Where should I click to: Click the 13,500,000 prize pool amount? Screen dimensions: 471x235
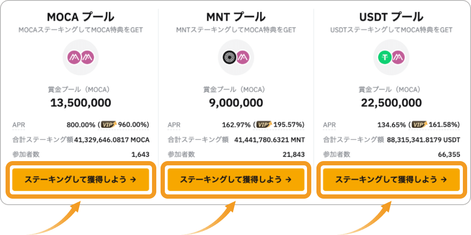point(80,103)
